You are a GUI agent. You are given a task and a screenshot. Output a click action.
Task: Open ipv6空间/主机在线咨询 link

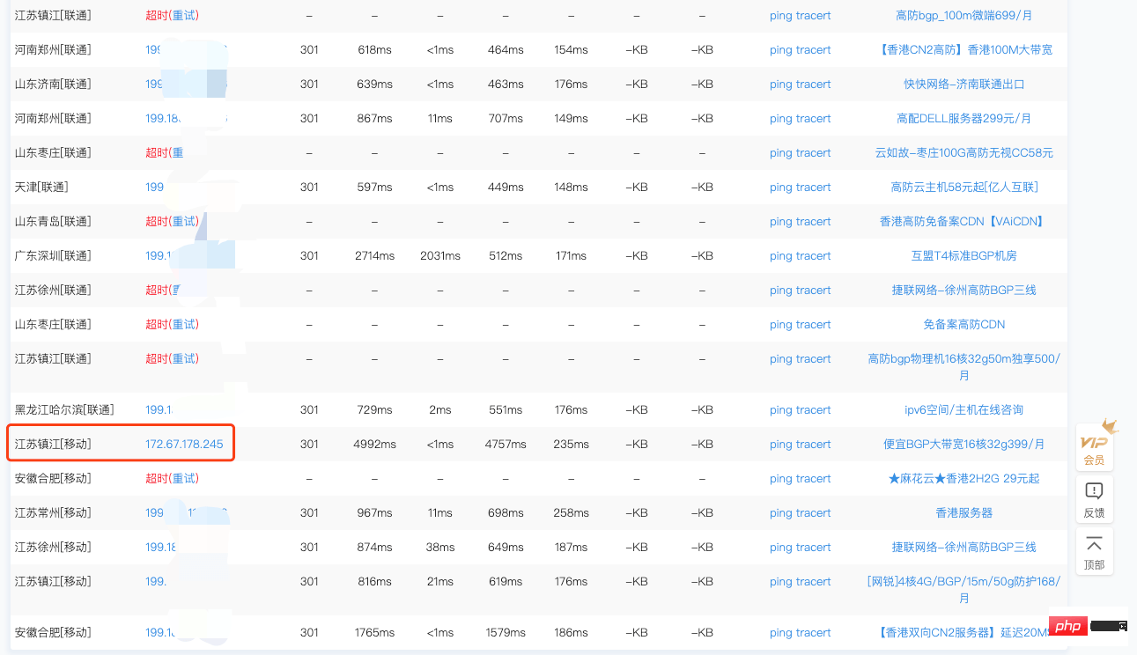pos(963,410)
